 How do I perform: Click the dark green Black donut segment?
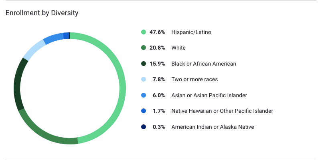[x=17, y=84]
